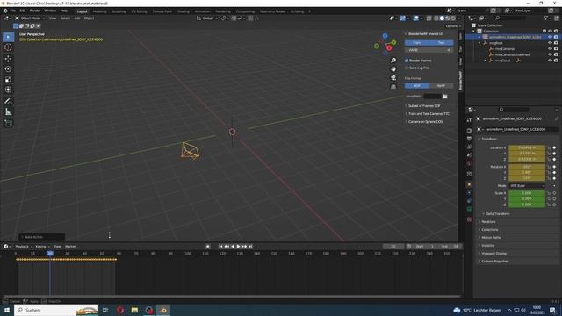Click the Test button in BlenderNeRF panel
562x316 pixels.
[x=441, y=43]
